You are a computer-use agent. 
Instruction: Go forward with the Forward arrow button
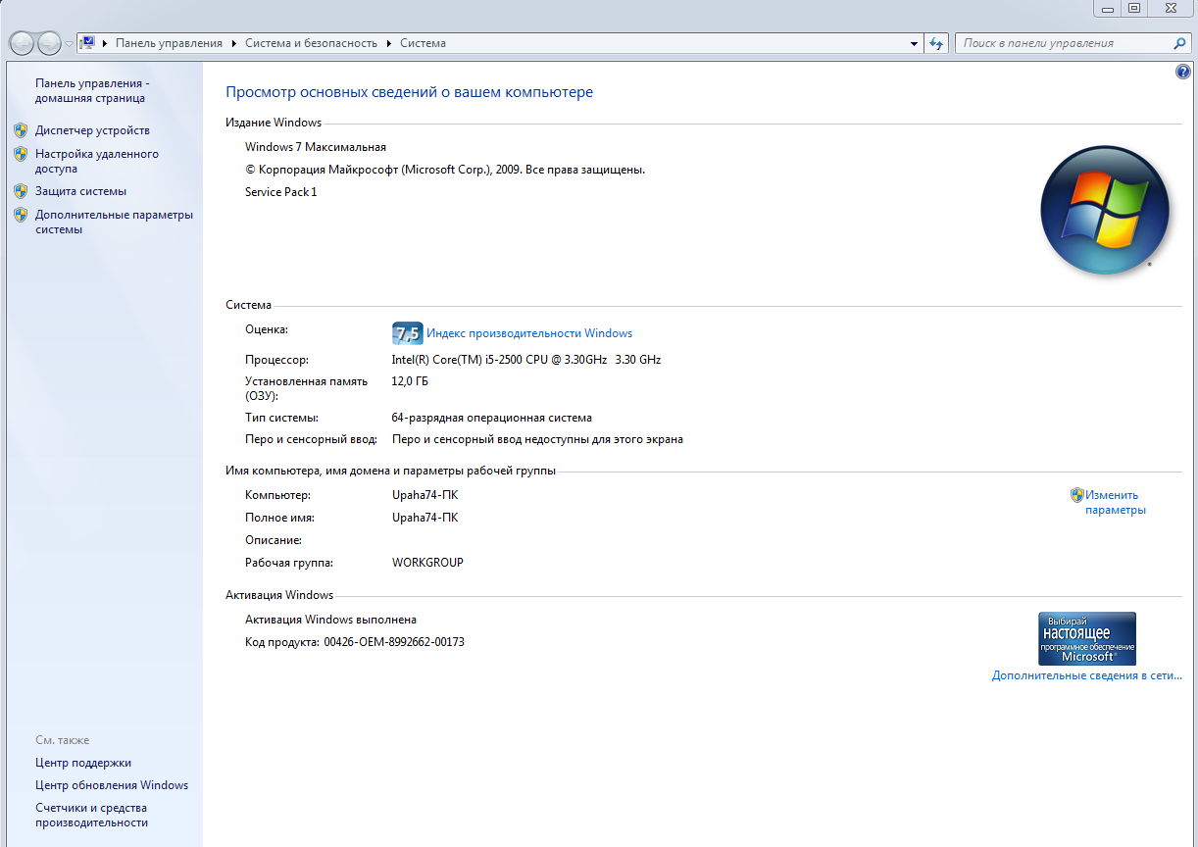pos(49,43)
